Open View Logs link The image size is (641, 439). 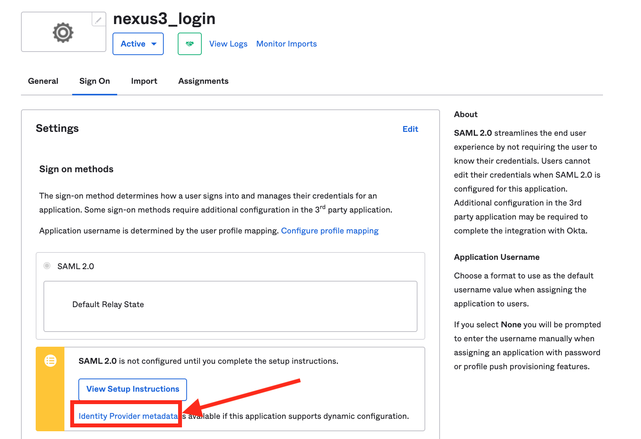pyautogui.click(x=228, y=44)
